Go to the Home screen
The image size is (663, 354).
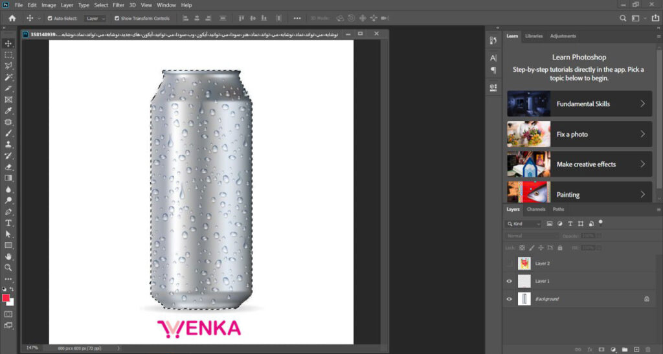(12, 18)
